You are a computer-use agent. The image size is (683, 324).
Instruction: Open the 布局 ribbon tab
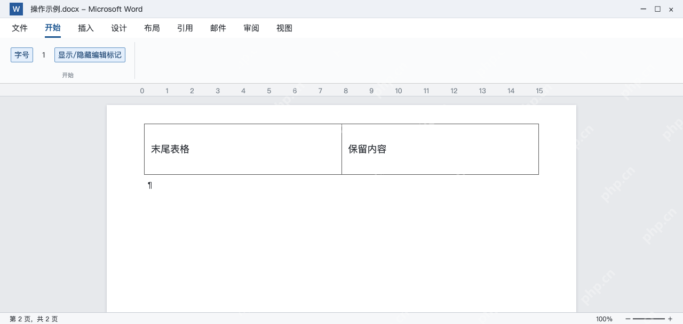point(152,28)
